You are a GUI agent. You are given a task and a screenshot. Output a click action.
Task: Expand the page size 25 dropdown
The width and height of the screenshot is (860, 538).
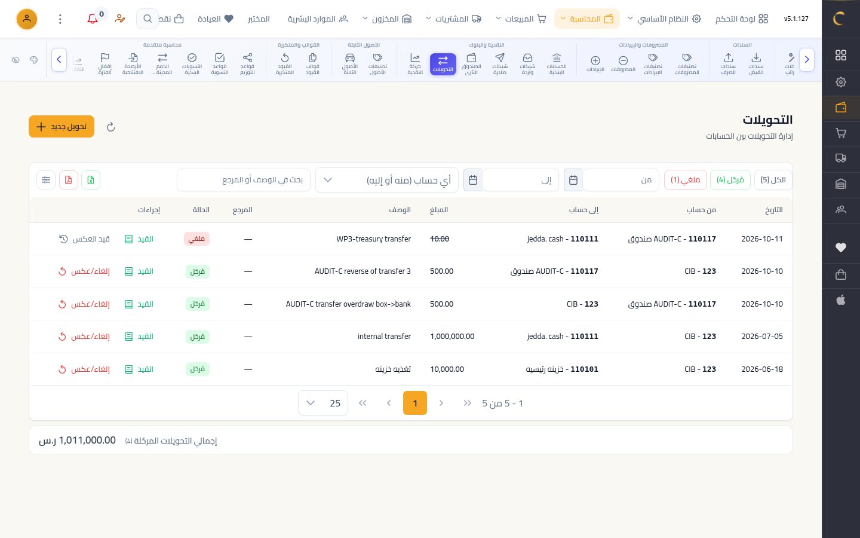click(x=323, y=403)
